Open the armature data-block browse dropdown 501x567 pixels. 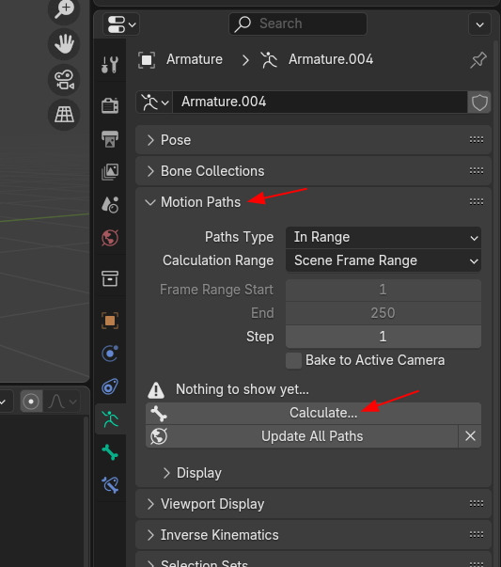[154, 102]
